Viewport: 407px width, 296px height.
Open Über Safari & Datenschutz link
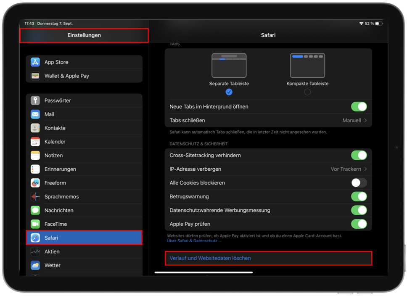194,241
